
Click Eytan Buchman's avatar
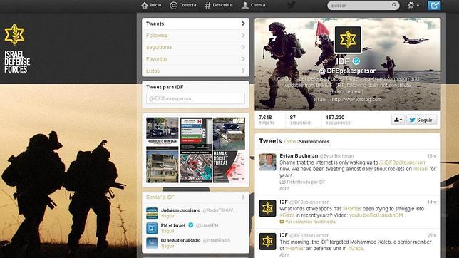(267, 162)
